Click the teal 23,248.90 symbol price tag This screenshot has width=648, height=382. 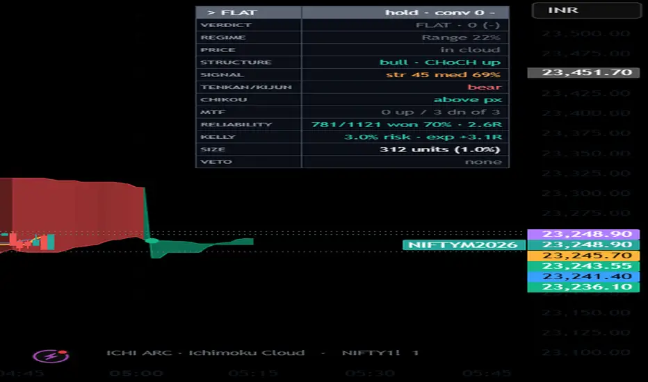pos(583,245)
